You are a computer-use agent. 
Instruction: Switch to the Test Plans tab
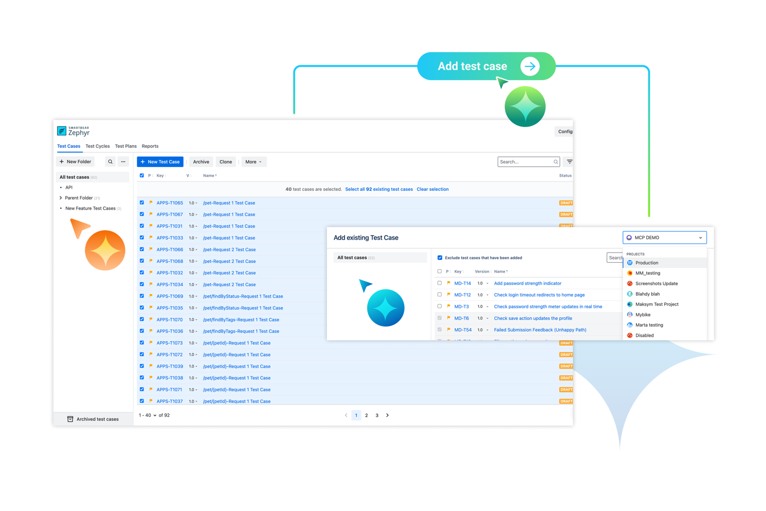click(x=125, y=146)
